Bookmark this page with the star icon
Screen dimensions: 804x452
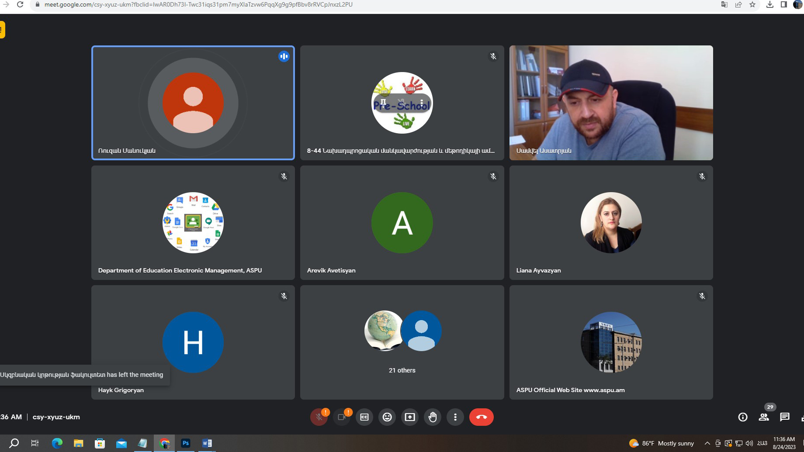click(752, 5)
